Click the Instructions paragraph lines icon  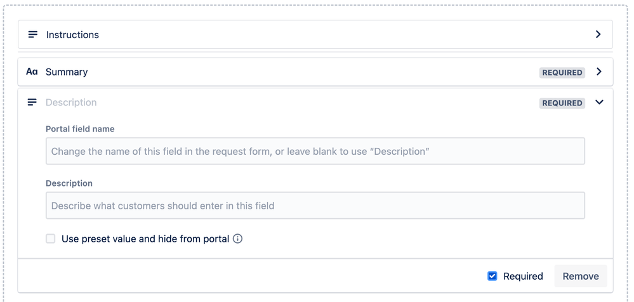pos(33,35)
